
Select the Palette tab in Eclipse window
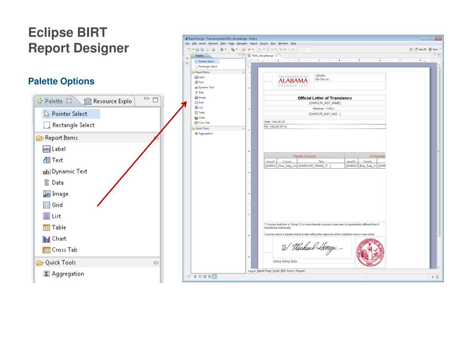pos(199,56)
